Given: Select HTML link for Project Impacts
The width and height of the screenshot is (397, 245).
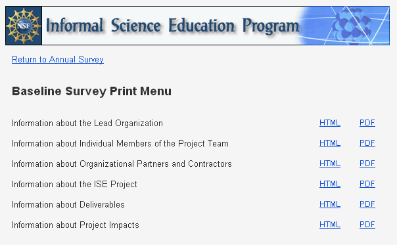Looking at the screenshot, I should point(330,225).
